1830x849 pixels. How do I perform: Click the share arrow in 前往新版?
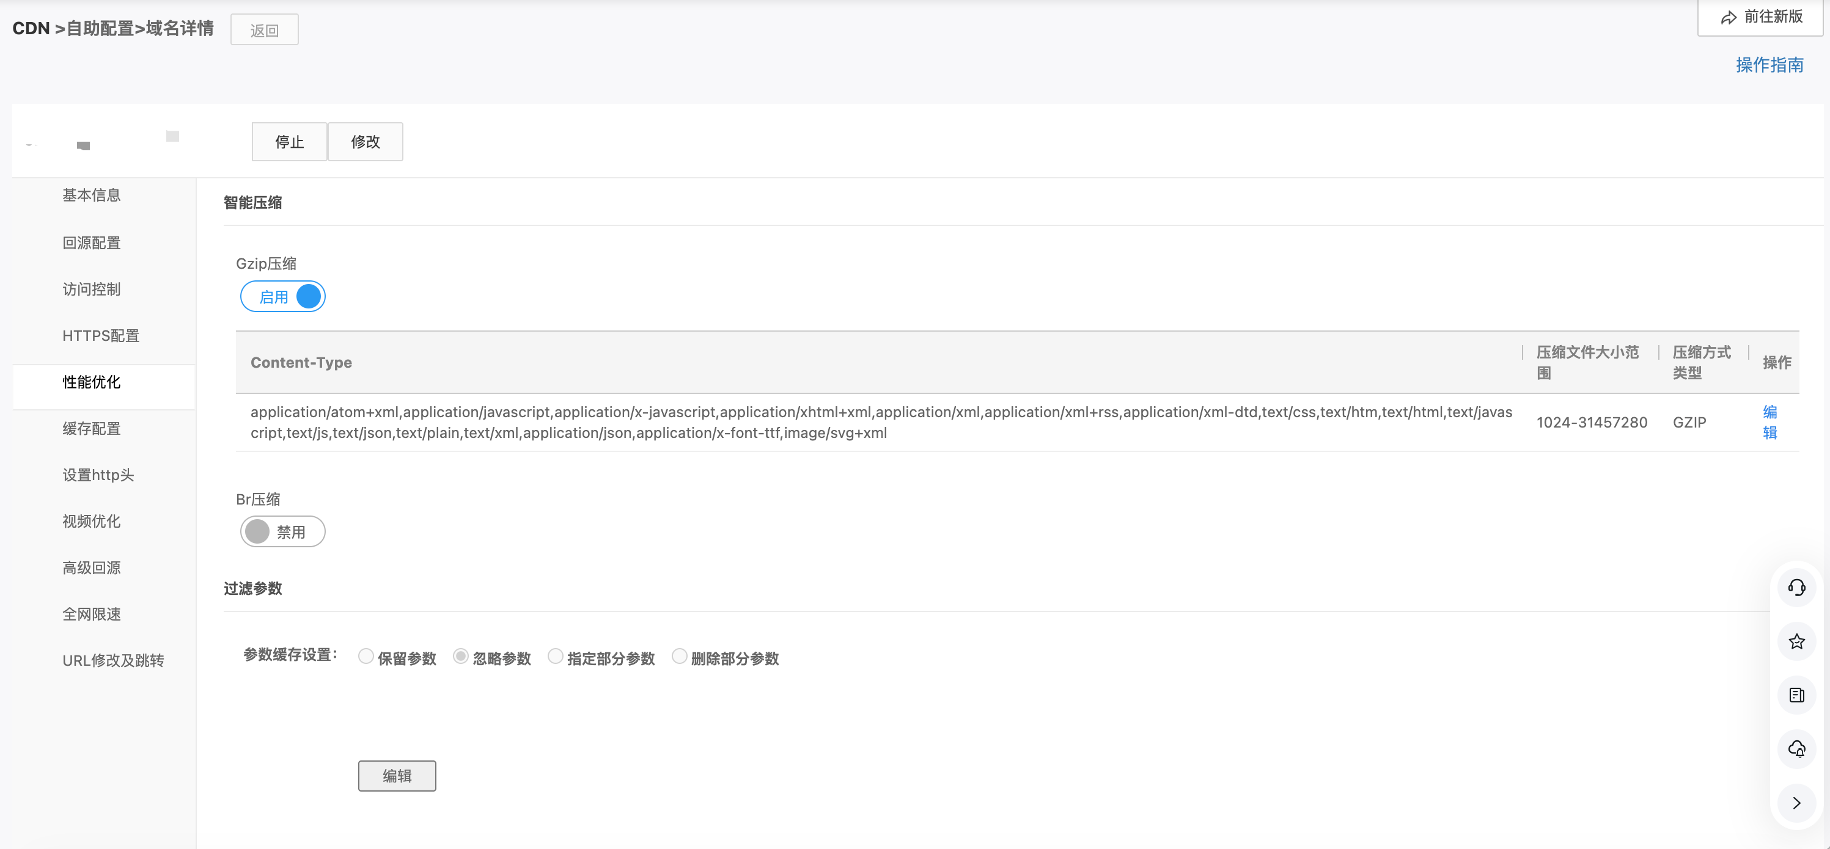pyautogui.click(x=1729, y=17)
